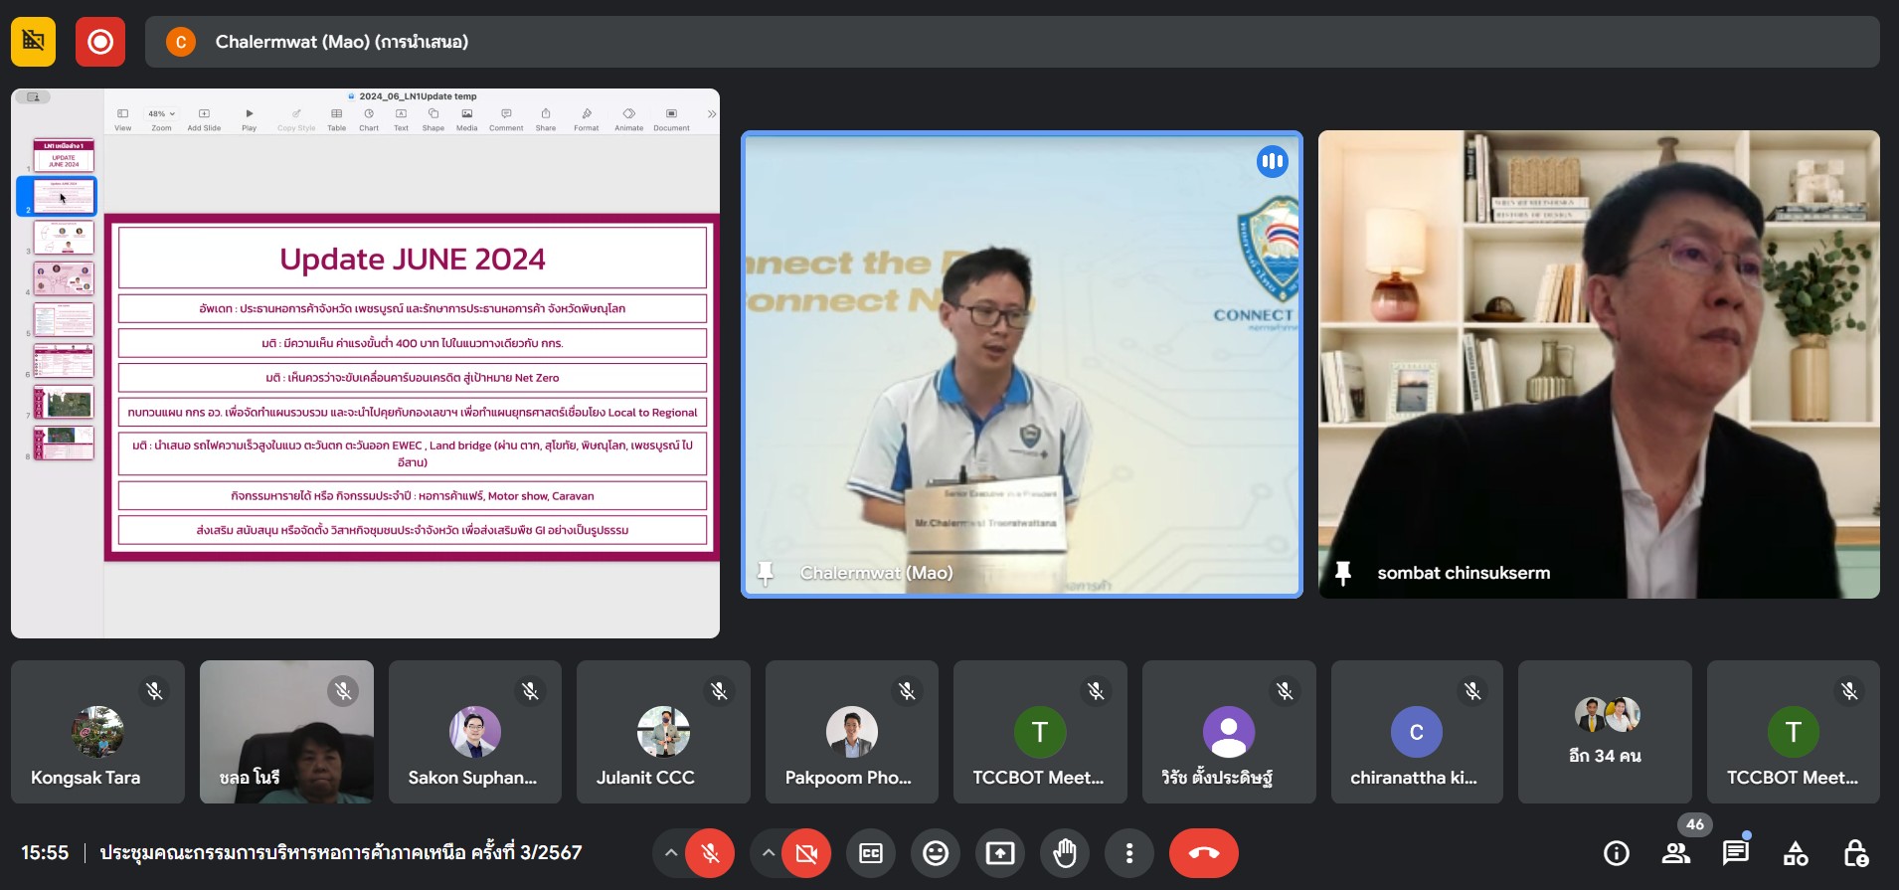Open the 34 more participants tile

pos(1604,732)
